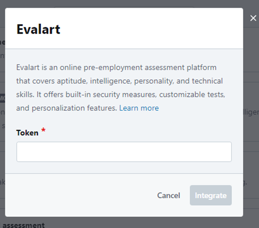Click the red required asterisk beside Token
The image size is (259, 228).
tap(44, 131)
